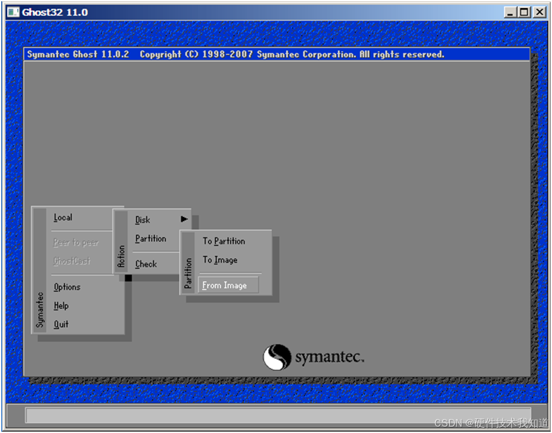
Task: Click the empty status bar field
Action: tap(278, 416)
